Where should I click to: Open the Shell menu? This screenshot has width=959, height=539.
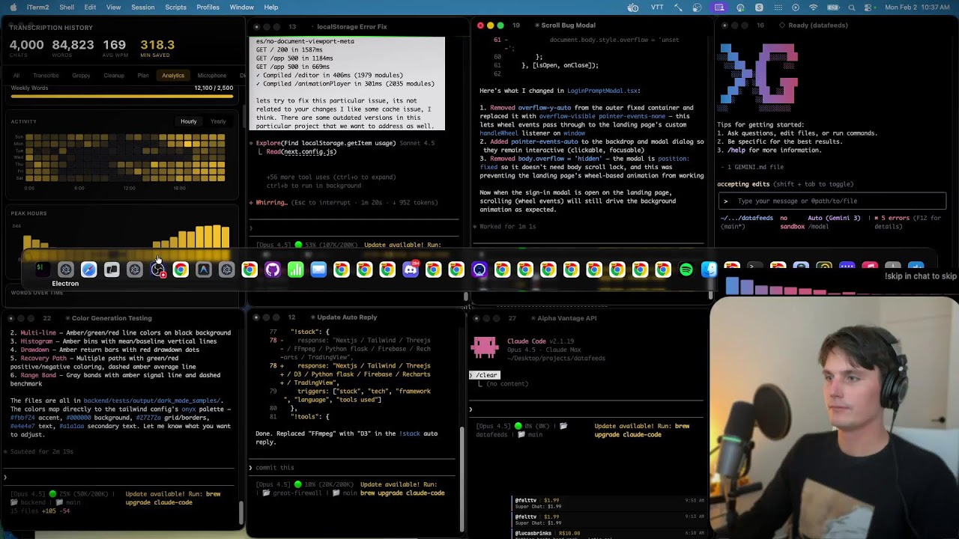[x=67, y=7]
